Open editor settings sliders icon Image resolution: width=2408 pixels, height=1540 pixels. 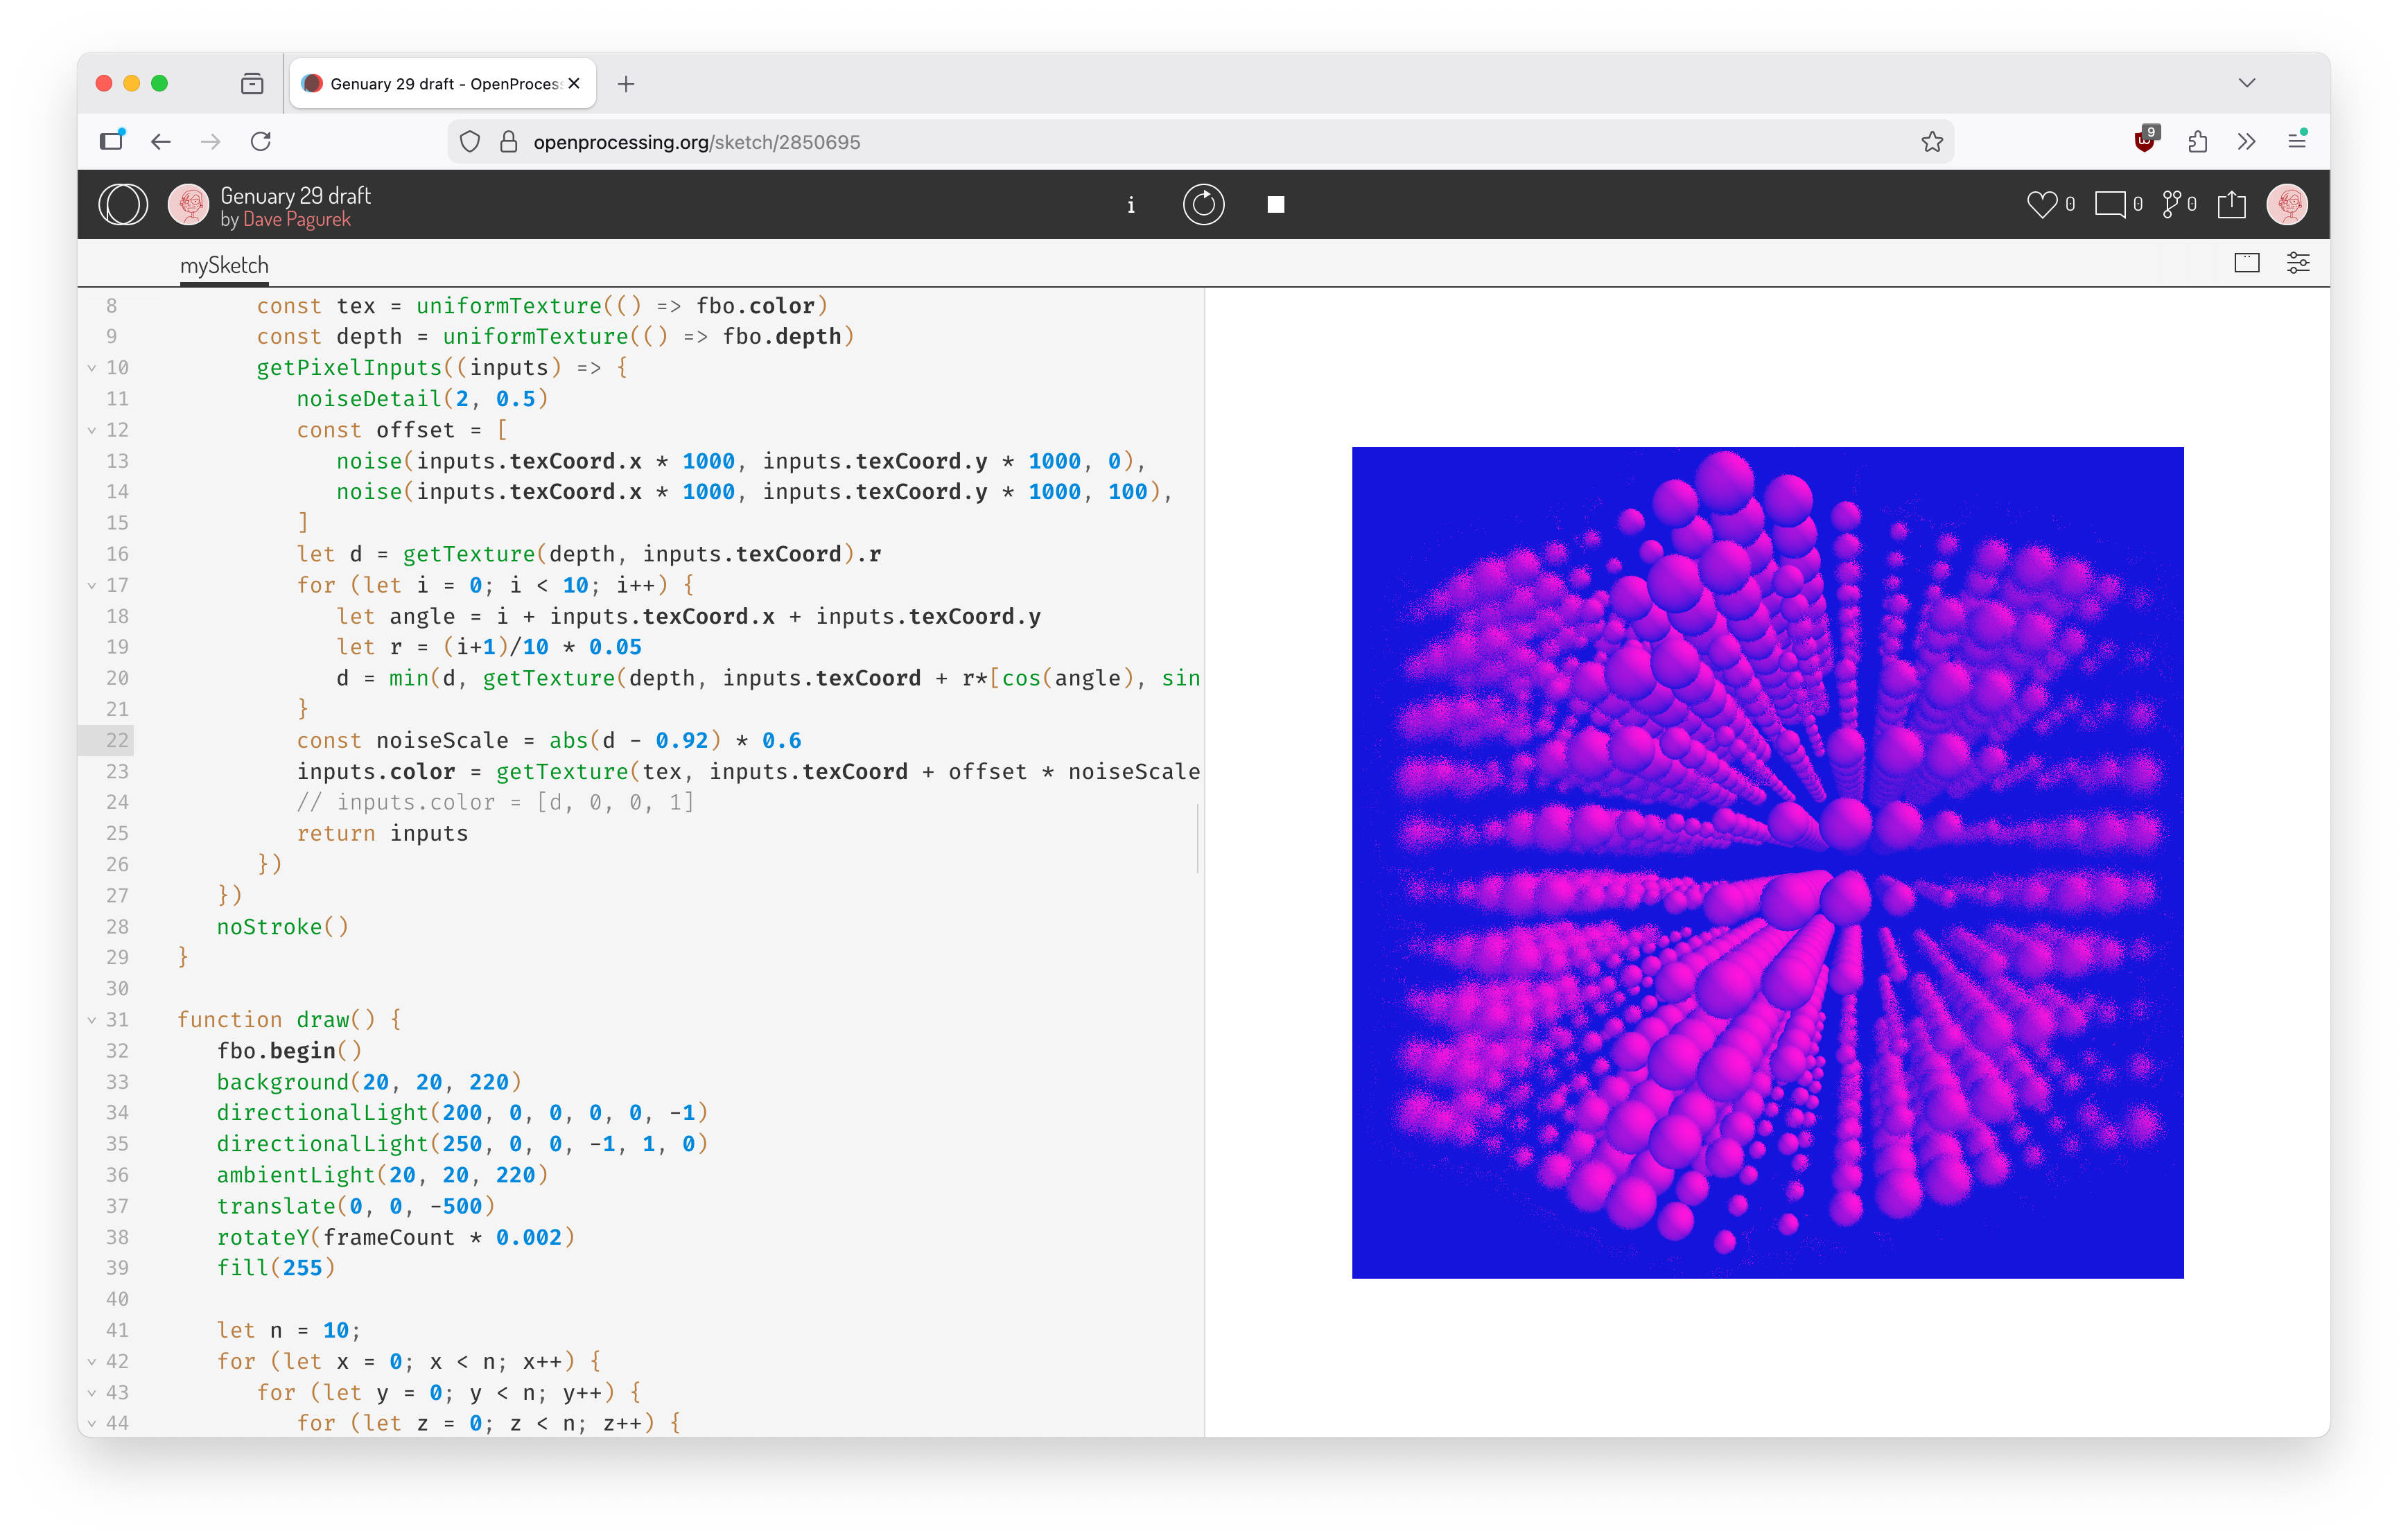coord(2297,263)
